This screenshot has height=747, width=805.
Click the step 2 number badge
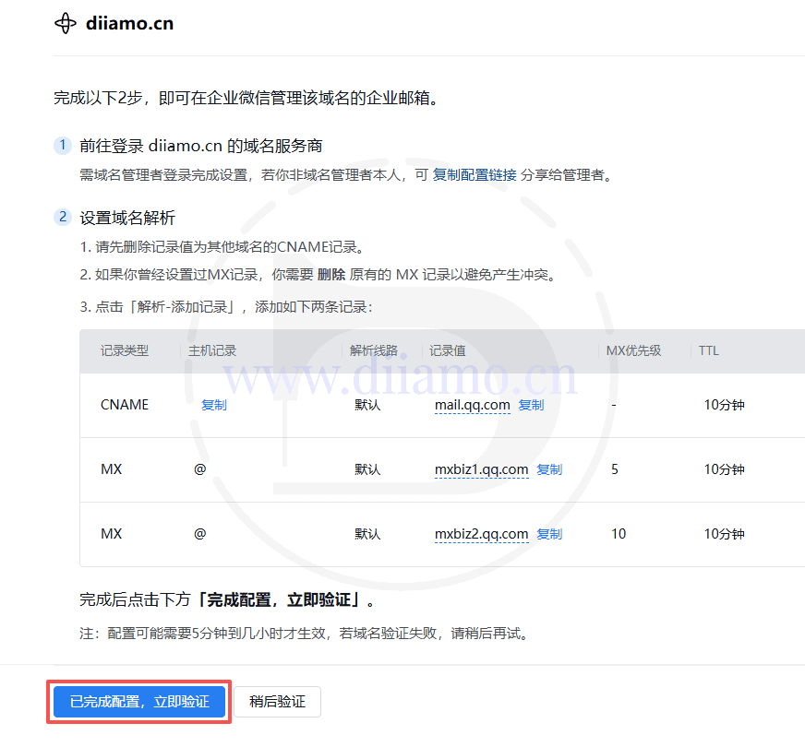62,217
